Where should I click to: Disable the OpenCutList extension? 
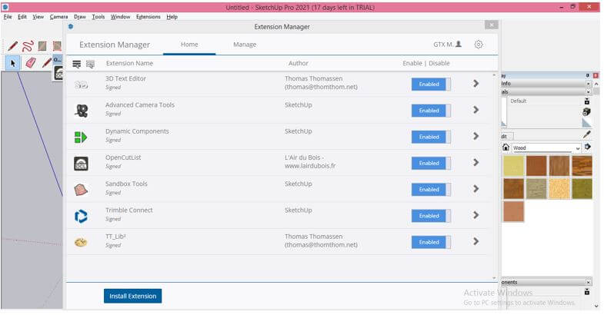pyautogui.click(x=431, y=164)
